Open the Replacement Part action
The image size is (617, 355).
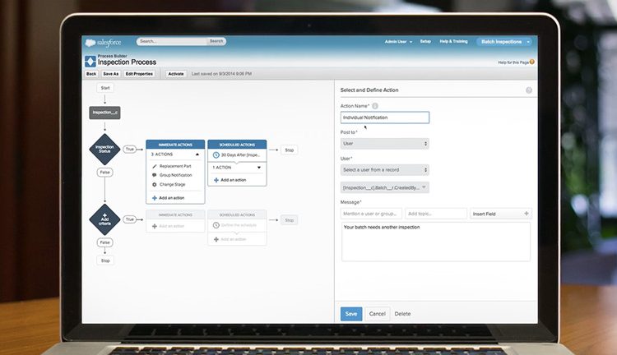(175, 166)
